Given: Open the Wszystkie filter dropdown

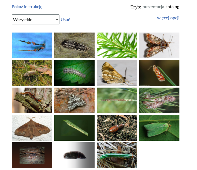Looking at the screenshot, I should [x=36, y=20].
